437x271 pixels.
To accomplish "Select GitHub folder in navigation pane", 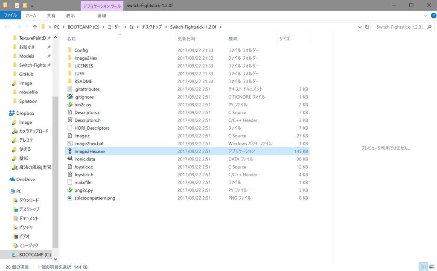I will pos(26,74).
